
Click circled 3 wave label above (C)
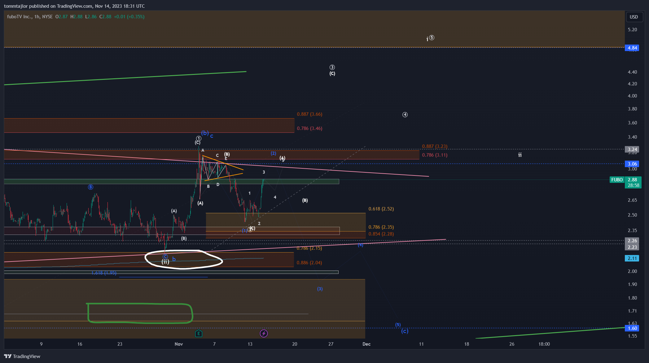pyautogui.click(x=332, y=67)
